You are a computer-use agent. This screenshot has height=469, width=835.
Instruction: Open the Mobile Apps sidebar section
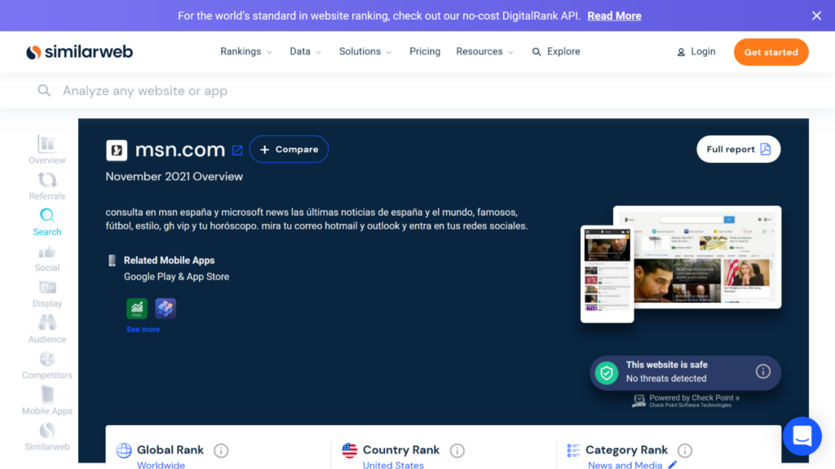(x=46, y=401)
